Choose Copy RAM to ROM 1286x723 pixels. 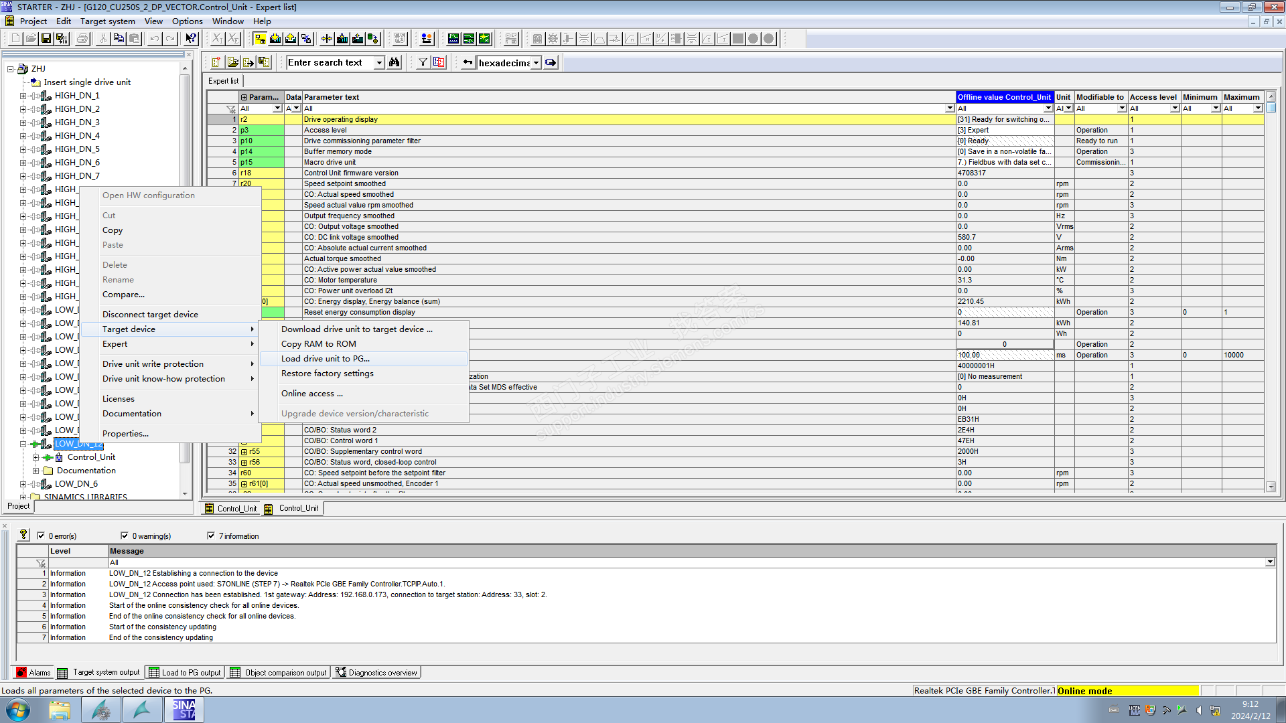[x=319, y=344]
